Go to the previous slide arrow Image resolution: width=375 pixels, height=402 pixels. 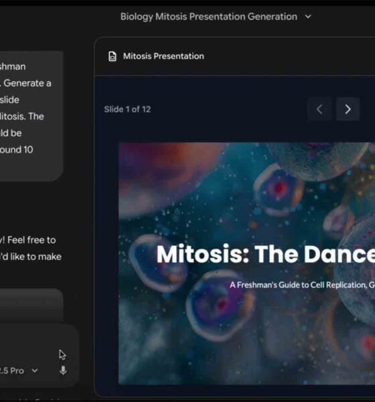pos(319,109)
